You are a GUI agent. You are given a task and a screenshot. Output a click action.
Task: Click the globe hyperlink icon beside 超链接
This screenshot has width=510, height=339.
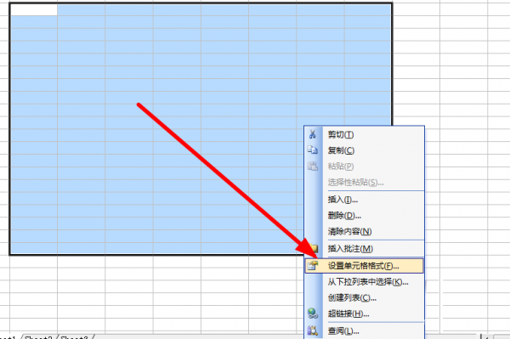pos(313,314)
